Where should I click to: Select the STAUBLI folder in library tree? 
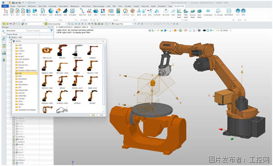[20, 99]
